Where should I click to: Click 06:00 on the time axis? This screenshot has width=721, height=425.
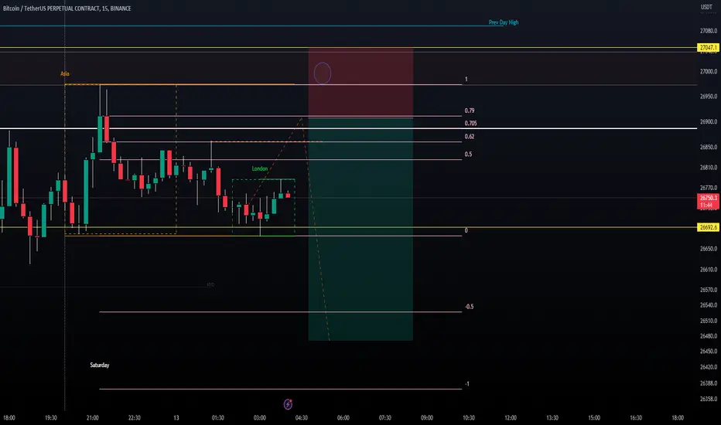(343, 417)
